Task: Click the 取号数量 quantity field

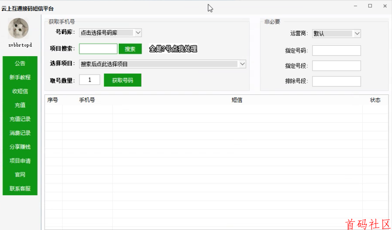Action: click(89, 80)
